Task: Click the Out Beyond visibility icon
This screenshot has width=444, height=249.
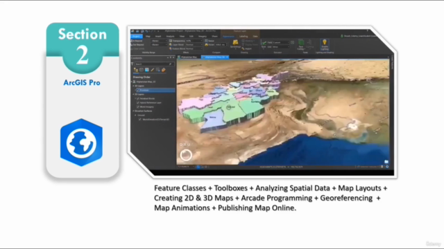Action: (132, 44)
